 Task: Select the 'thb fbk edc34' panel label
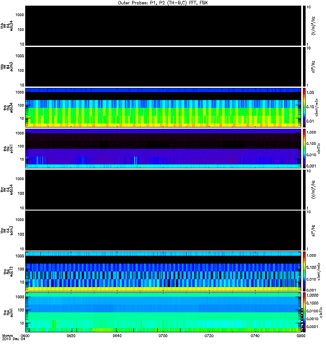point(8,107)
